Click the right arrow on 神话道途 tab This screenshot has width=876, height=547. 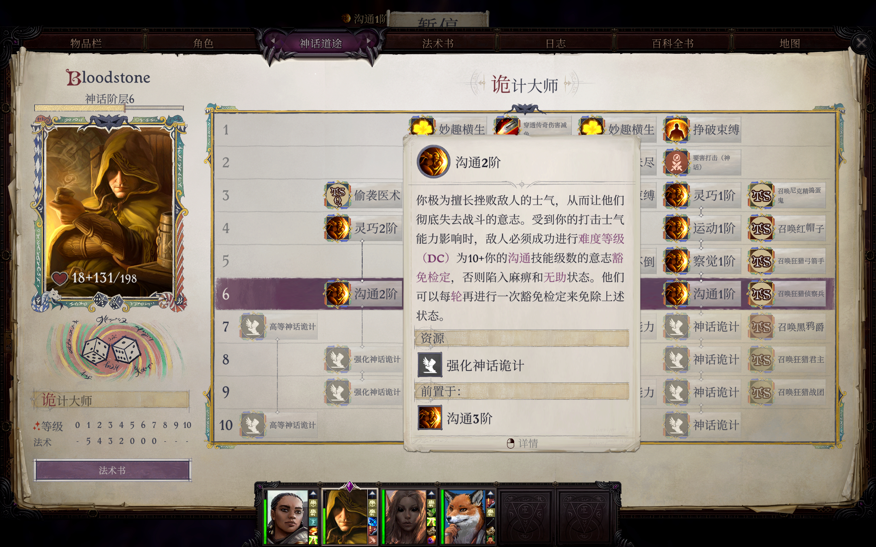coord(369,41)
